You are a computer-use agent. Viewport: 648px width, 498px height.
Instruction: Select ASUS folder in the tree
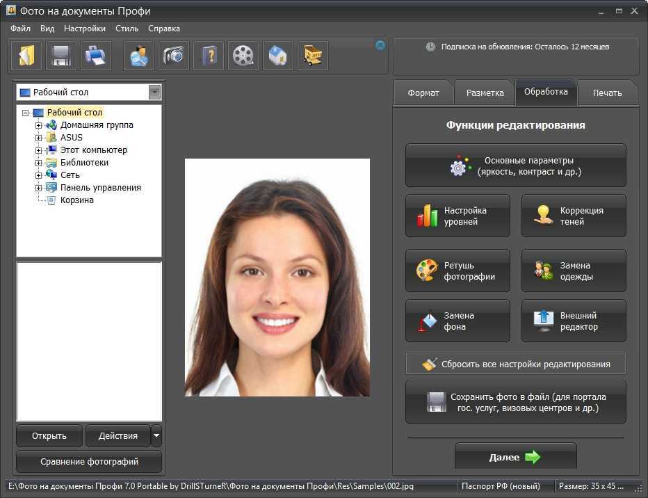pyautogui.click(x=72, y=137)
